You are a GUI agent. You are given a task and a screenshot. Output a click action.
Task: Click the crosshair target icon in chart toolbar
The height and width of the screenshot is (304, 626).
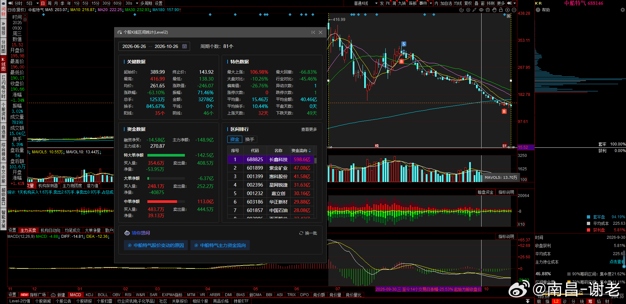pyautogui.click(x=461, y=10)
